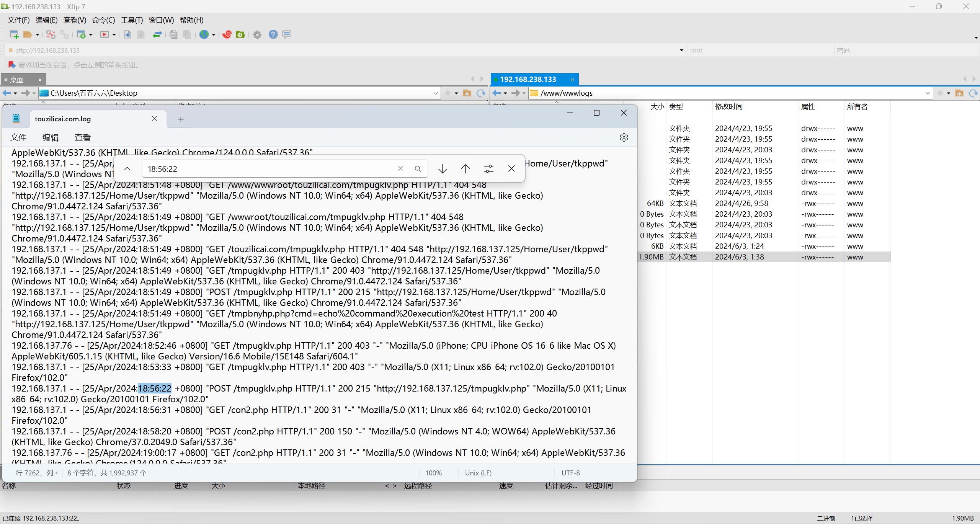
Task: Find previous match with up arrow
Action: point(465,168)
